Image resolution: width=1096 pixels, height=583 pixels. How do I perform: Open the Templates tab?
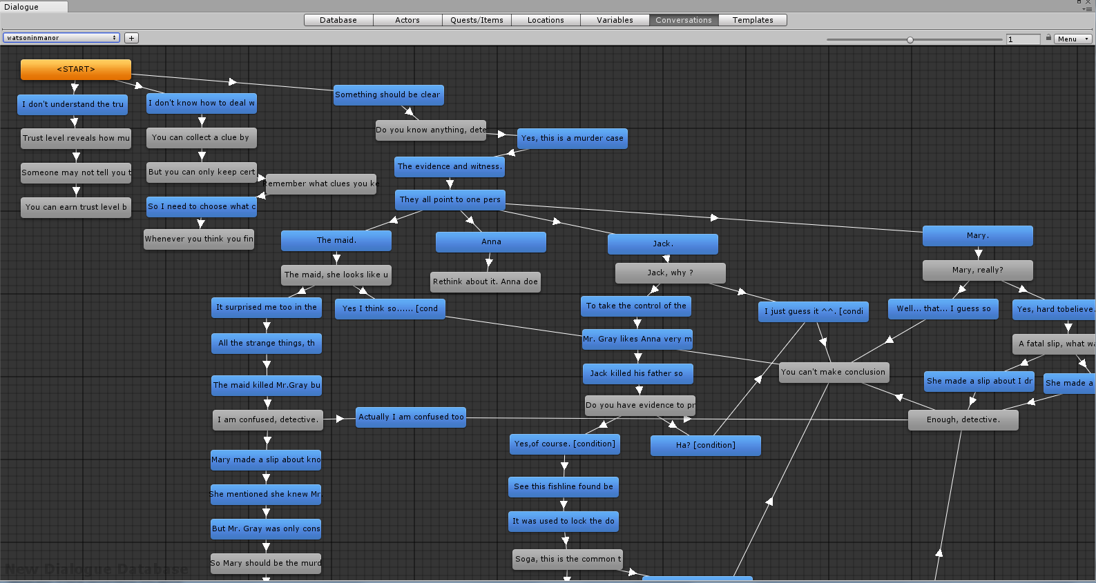(753, 20)
